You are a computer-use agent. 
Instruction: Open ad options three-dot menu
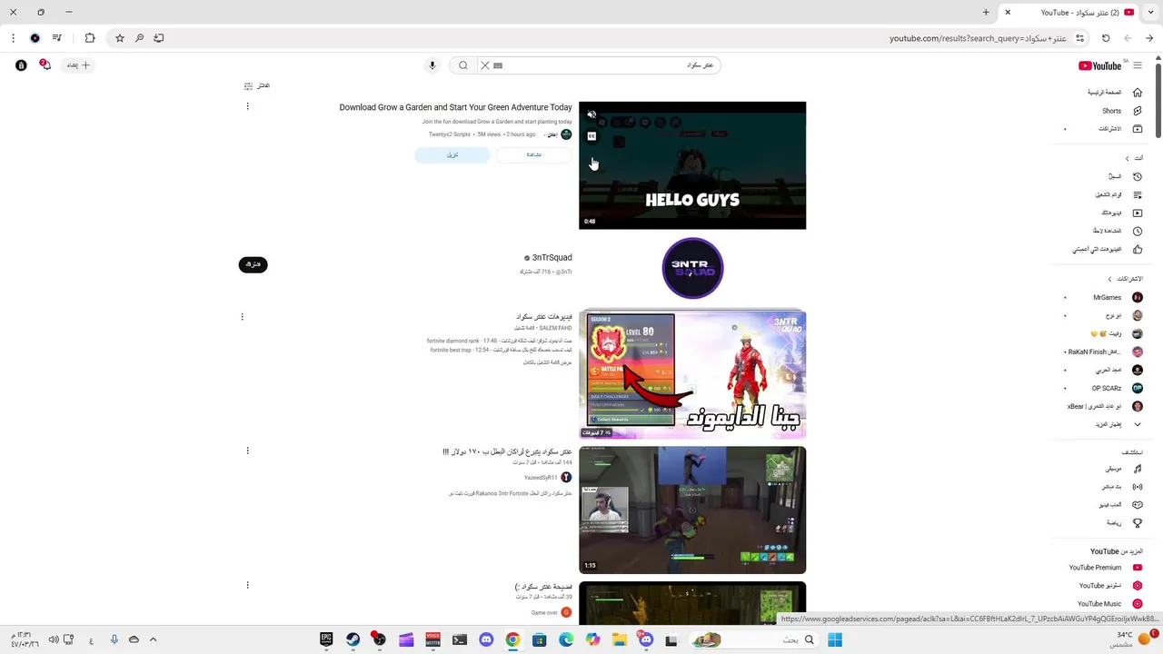point(247,106)
